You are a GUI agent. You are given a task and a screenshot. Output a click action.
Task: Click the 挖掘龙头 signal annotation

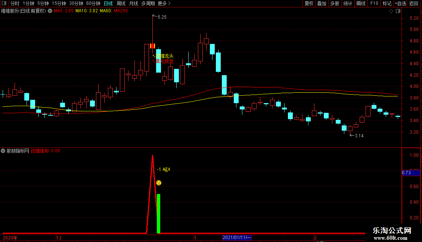coord(164,56)
